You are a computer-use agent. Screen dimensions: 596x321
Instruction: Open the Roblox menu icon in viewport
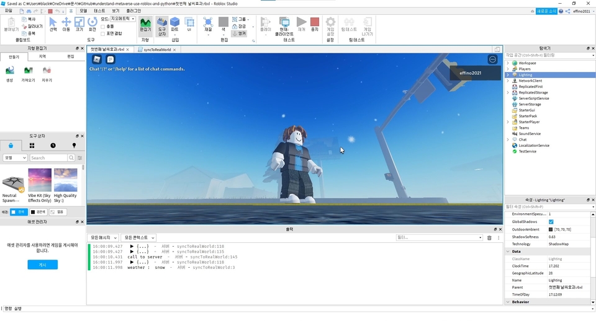pyautogui.click(x=97, y=59)
